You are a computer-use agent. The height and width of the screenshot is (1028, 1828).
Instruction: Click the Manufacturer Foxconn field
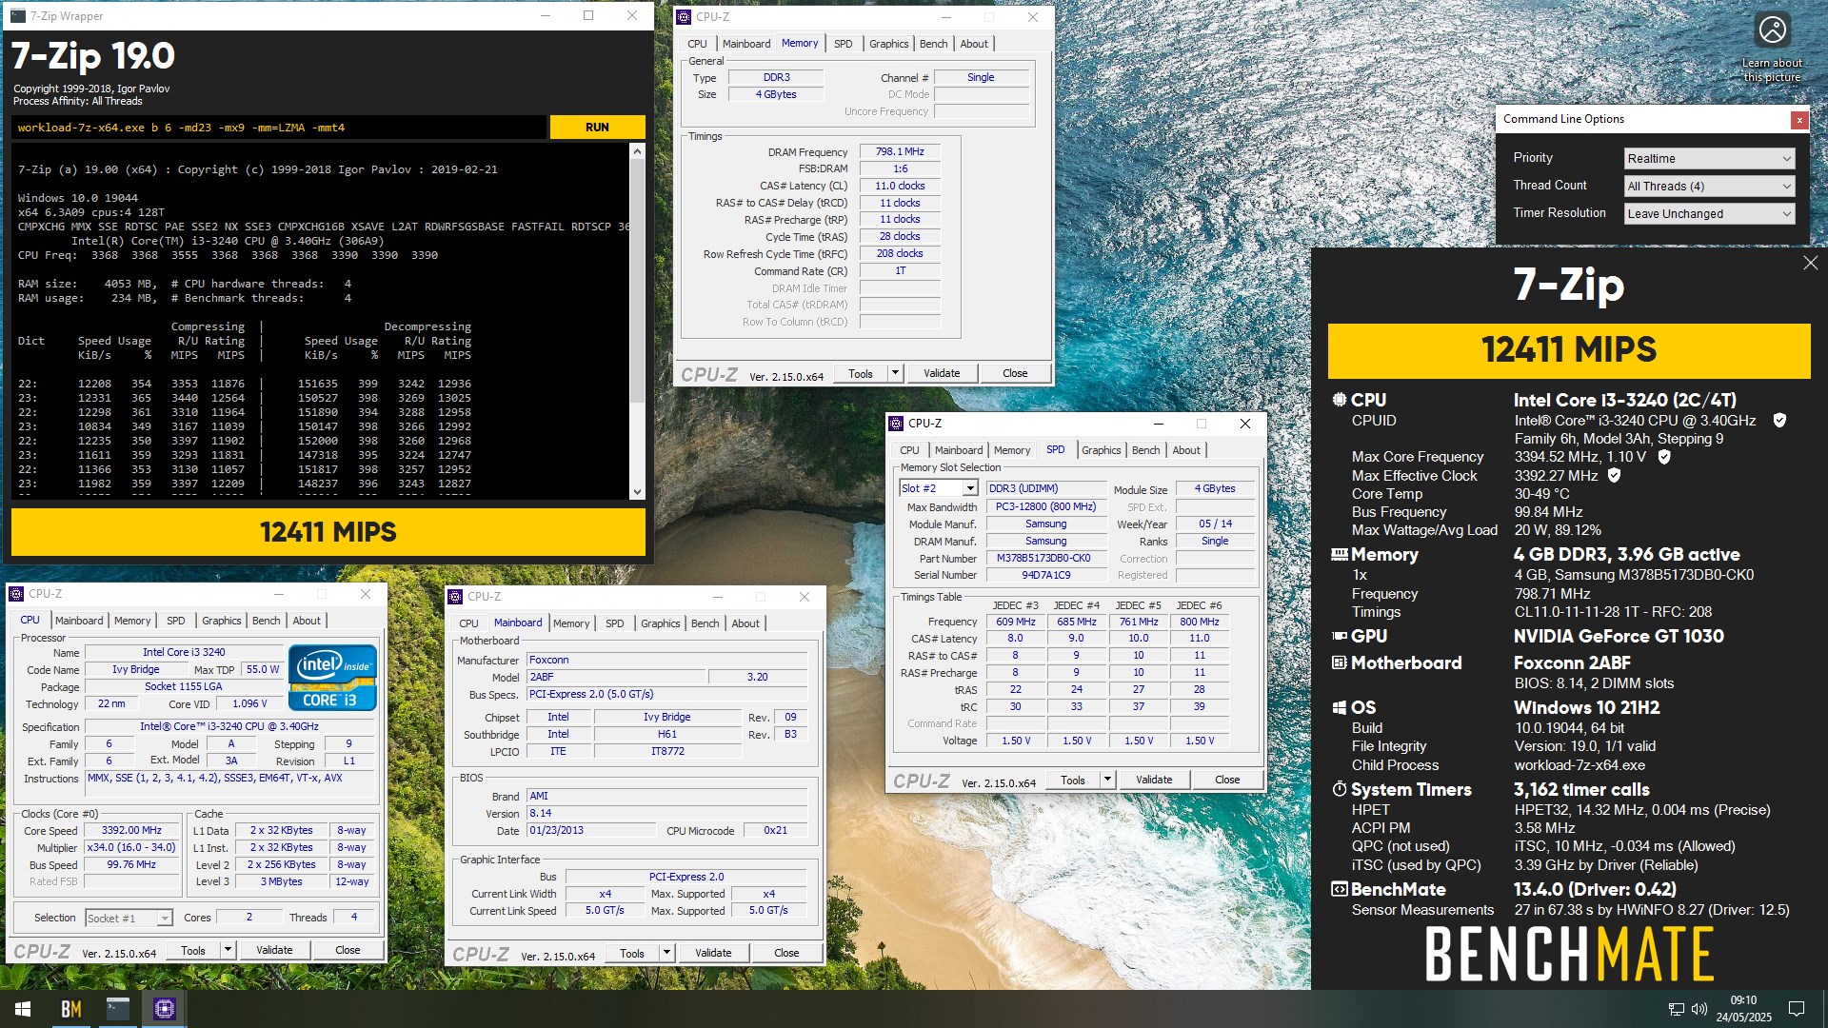[x=666, y=660]
